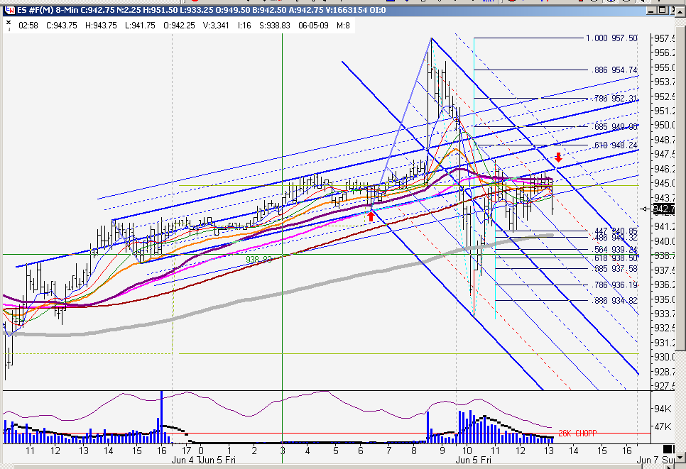The height and width of the screenshot is (469, 686).
Task: Click the M:8 readout
Action: 343,26
